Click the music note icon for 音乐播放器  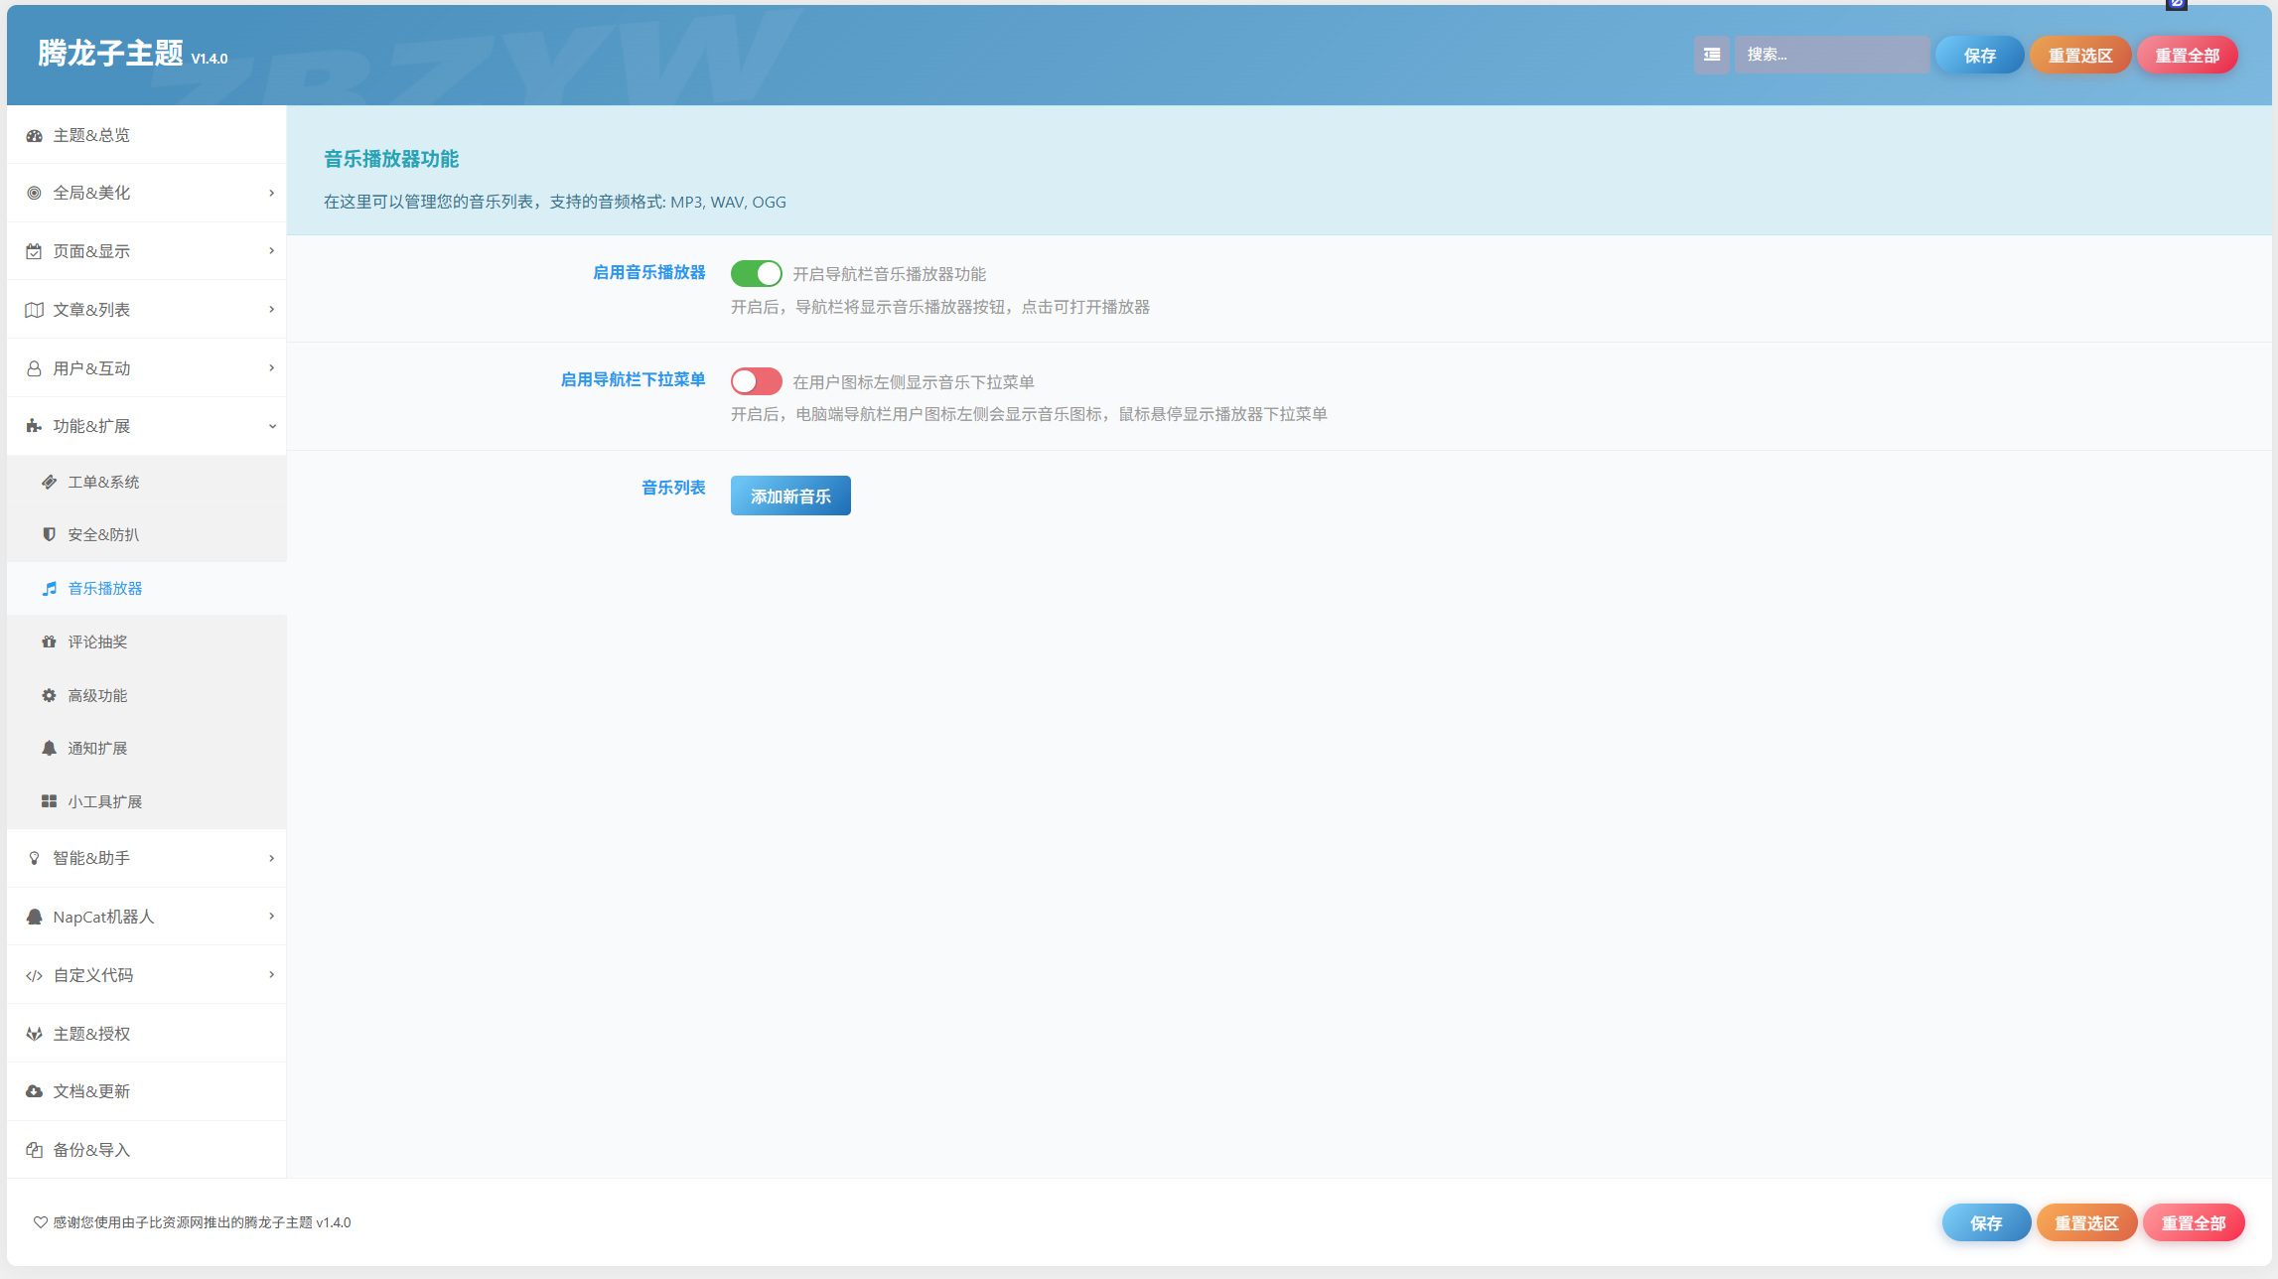click(x=50, y=589)
